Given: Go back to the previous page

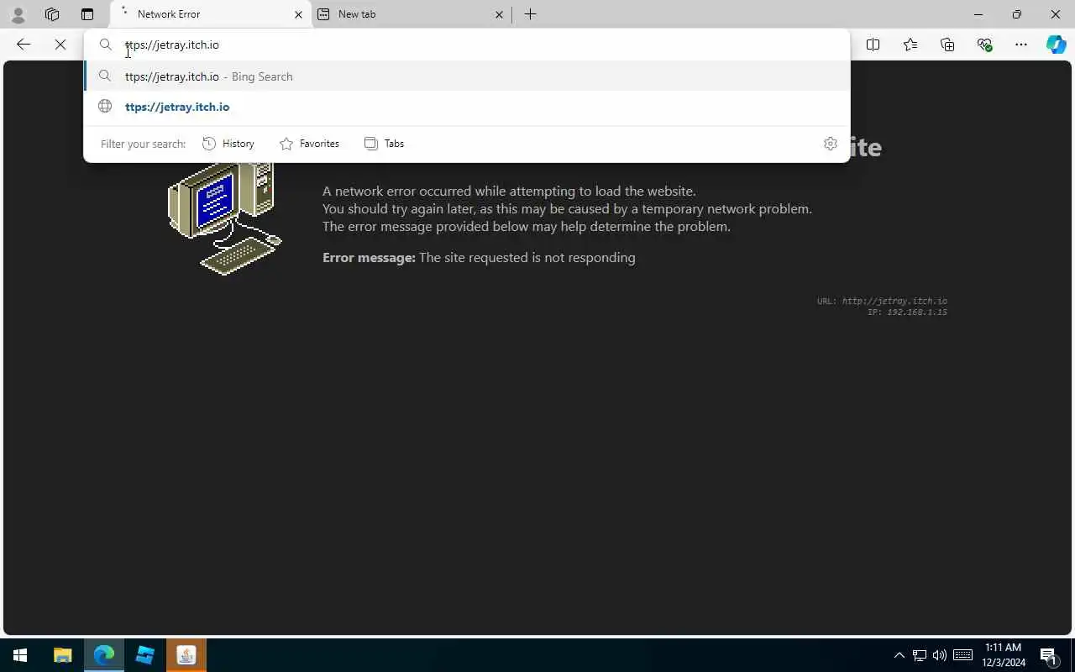Looking at the screenshot, I should tap(24, 45).
